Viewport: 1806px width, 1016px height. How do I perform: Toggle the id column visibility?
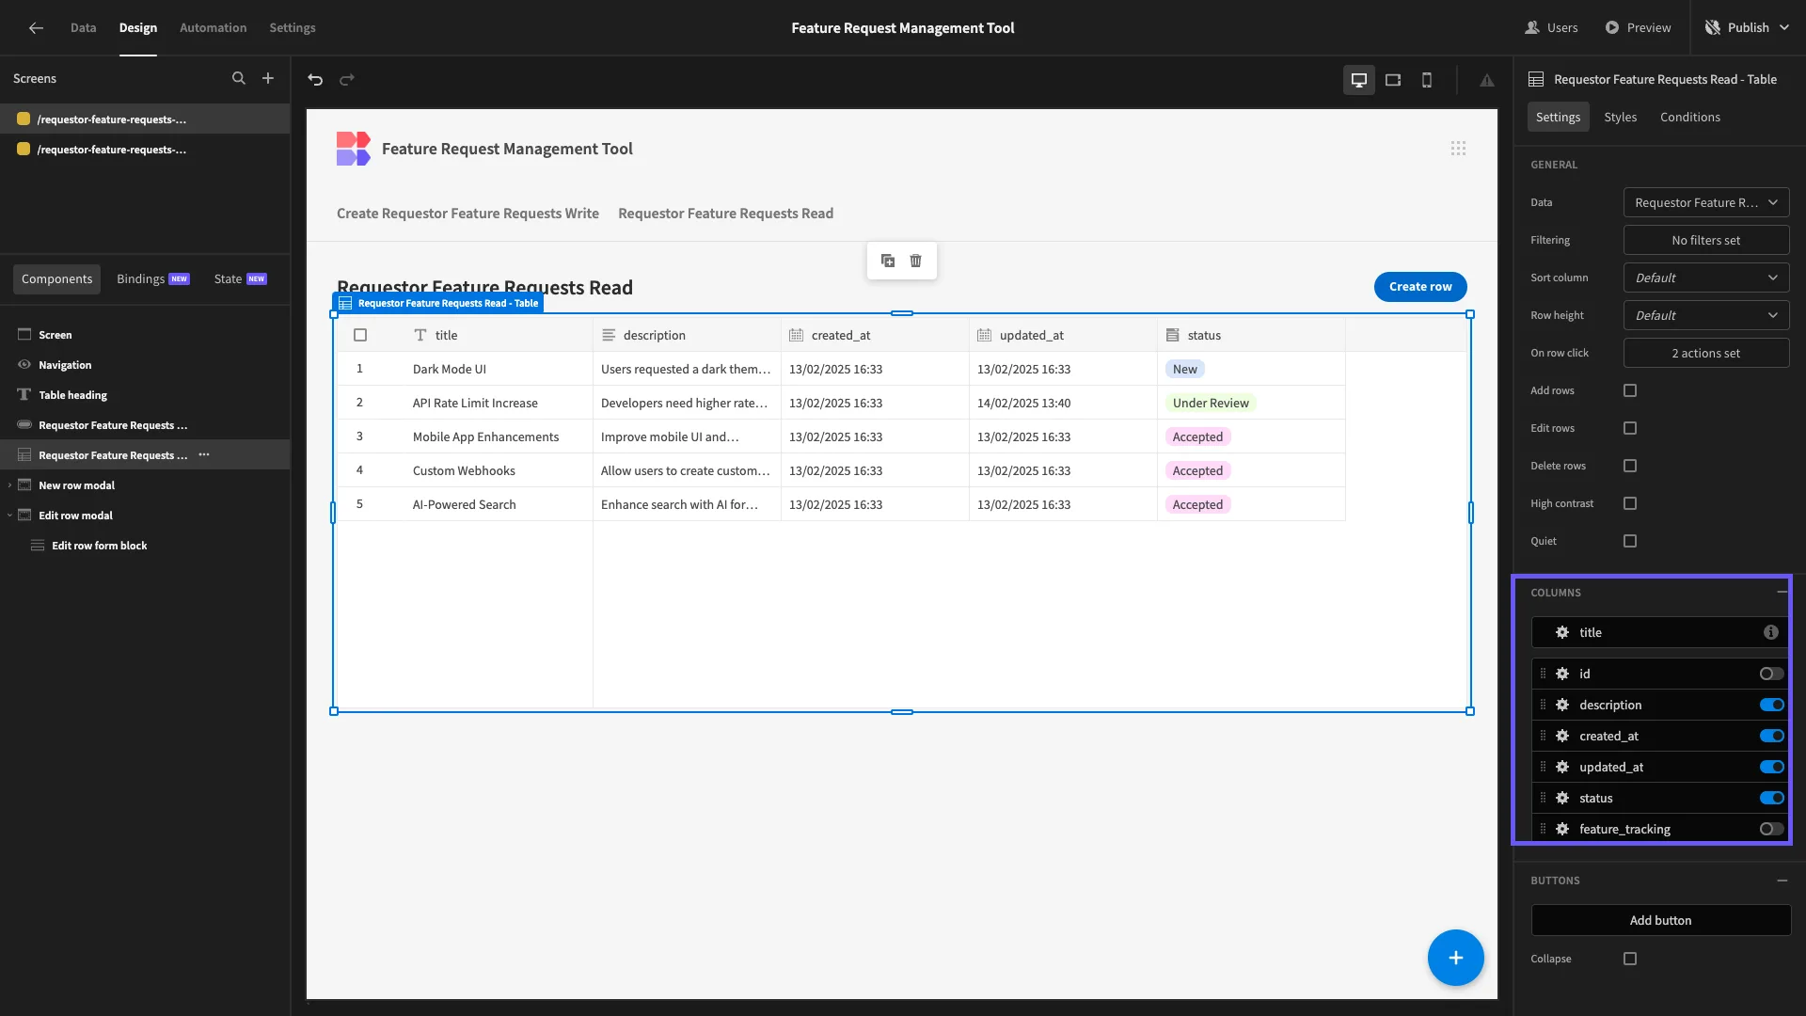coord(1771,674)
